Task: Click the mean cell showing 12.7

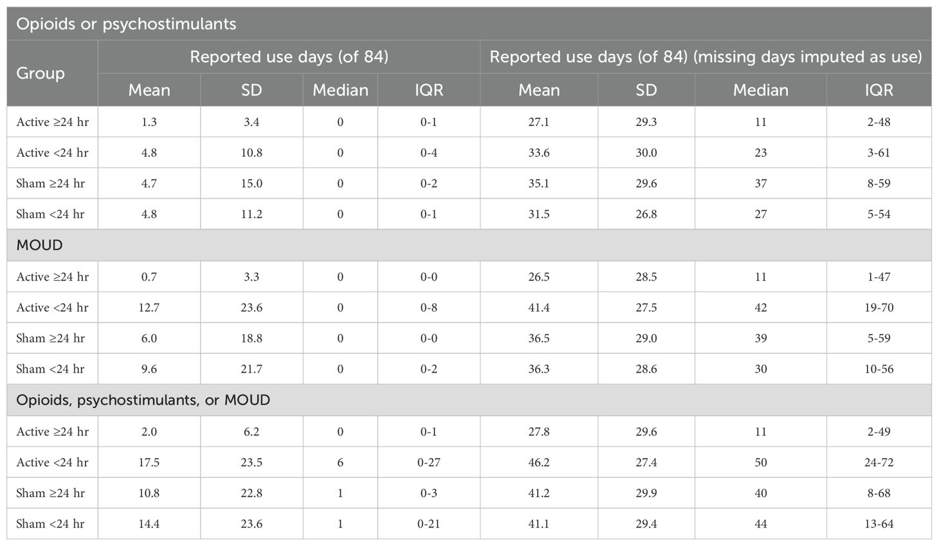Action: (x=149, y=308)
